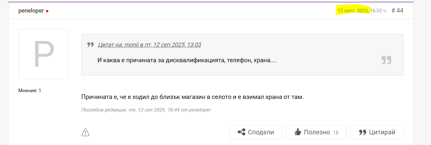Click the report warning triangle icon
This screenshot has width=431, height=145.
(85, 132)
